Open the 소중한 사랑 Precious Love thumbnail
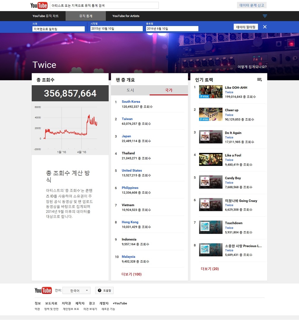The width and height of the screenshot is (299, 320). [x=211, y=250]
